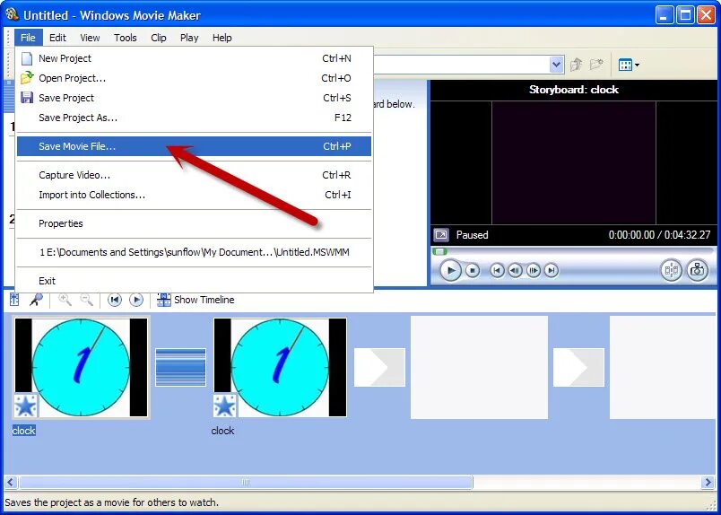
Task: Click the Set Audio Levels icon
Action: click(14, 300)
